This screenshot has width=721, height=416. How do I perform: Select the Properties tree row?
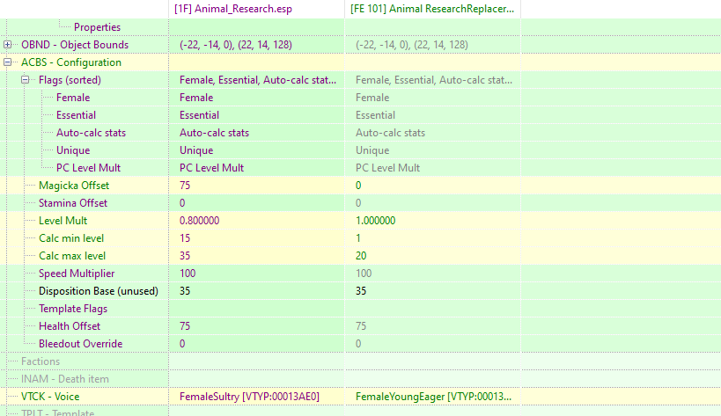tap(97, 27)
